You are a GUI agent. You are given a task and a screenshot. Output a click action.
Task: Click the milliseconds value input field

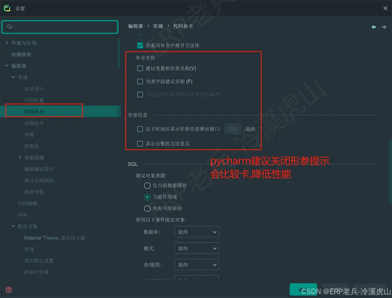point(232,129)
